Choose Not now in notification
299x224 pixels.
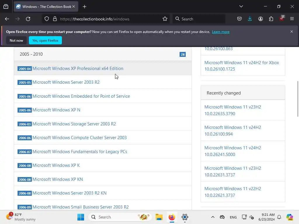16,40
